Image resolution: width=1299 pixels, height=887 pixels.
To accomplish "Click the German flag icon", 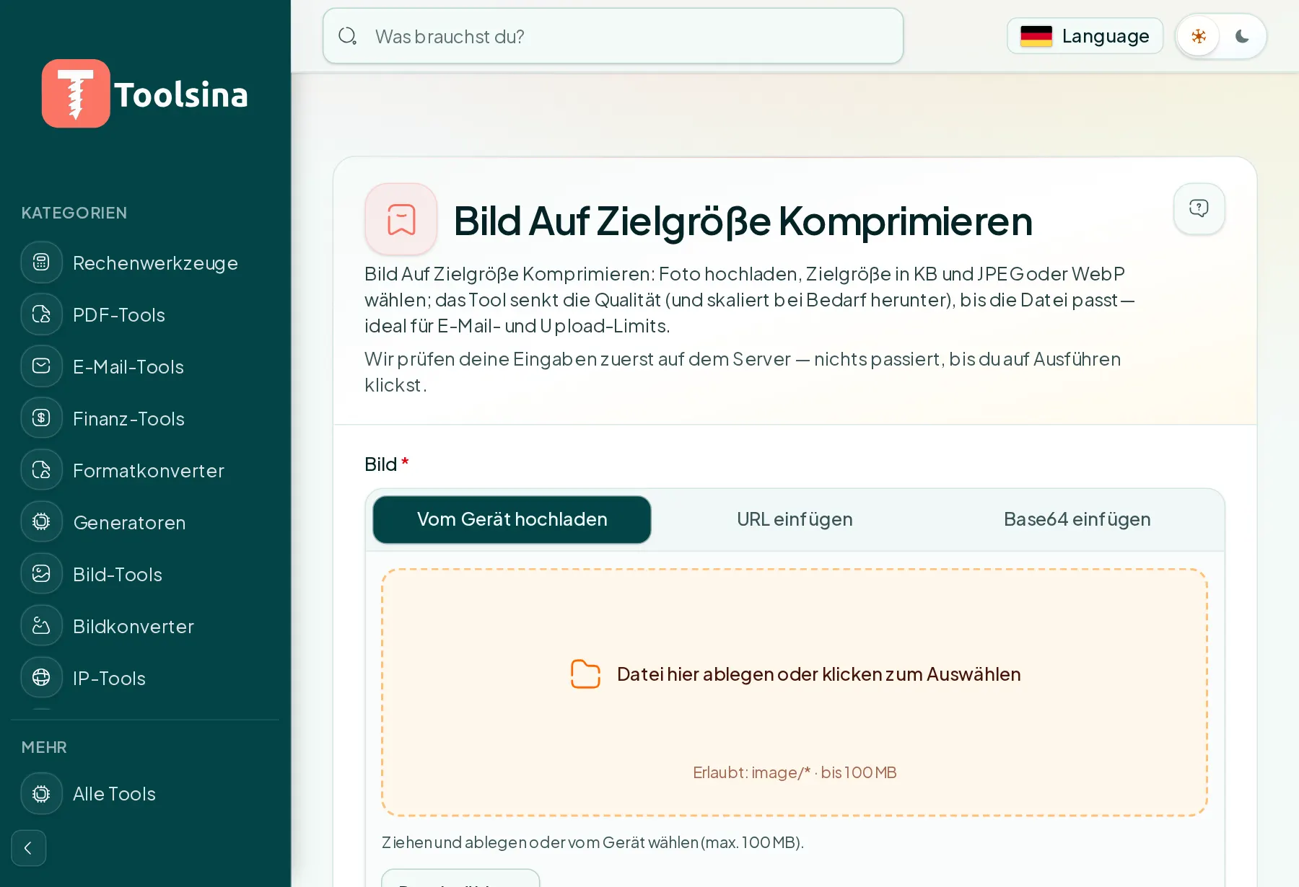I will point(1036,36).
